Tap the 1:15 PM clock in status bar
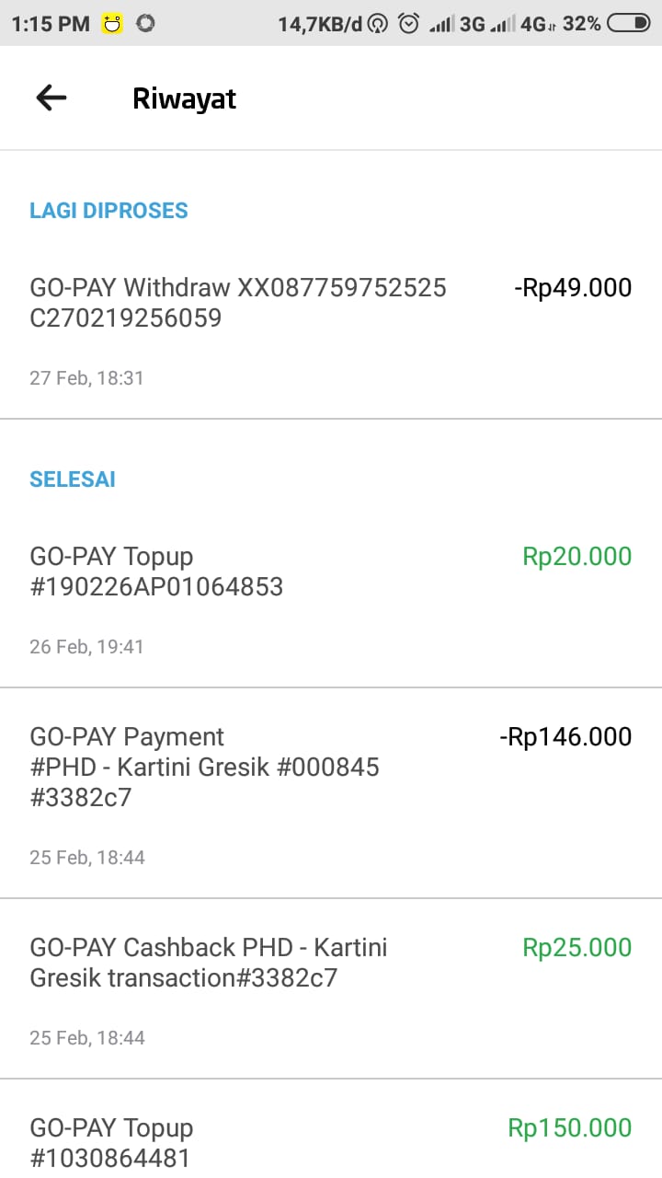Image resolution: width=662 pixels, height=1178 pixels. click(51, 24)
